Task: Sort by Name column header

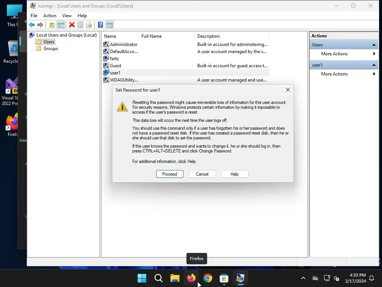Action: tap(120, 36)
